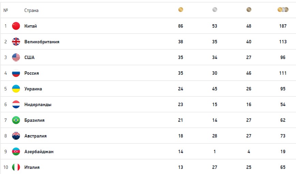296x174 pixels.
Task: Click the Страна column header
Action: click(x=31, y=10)
